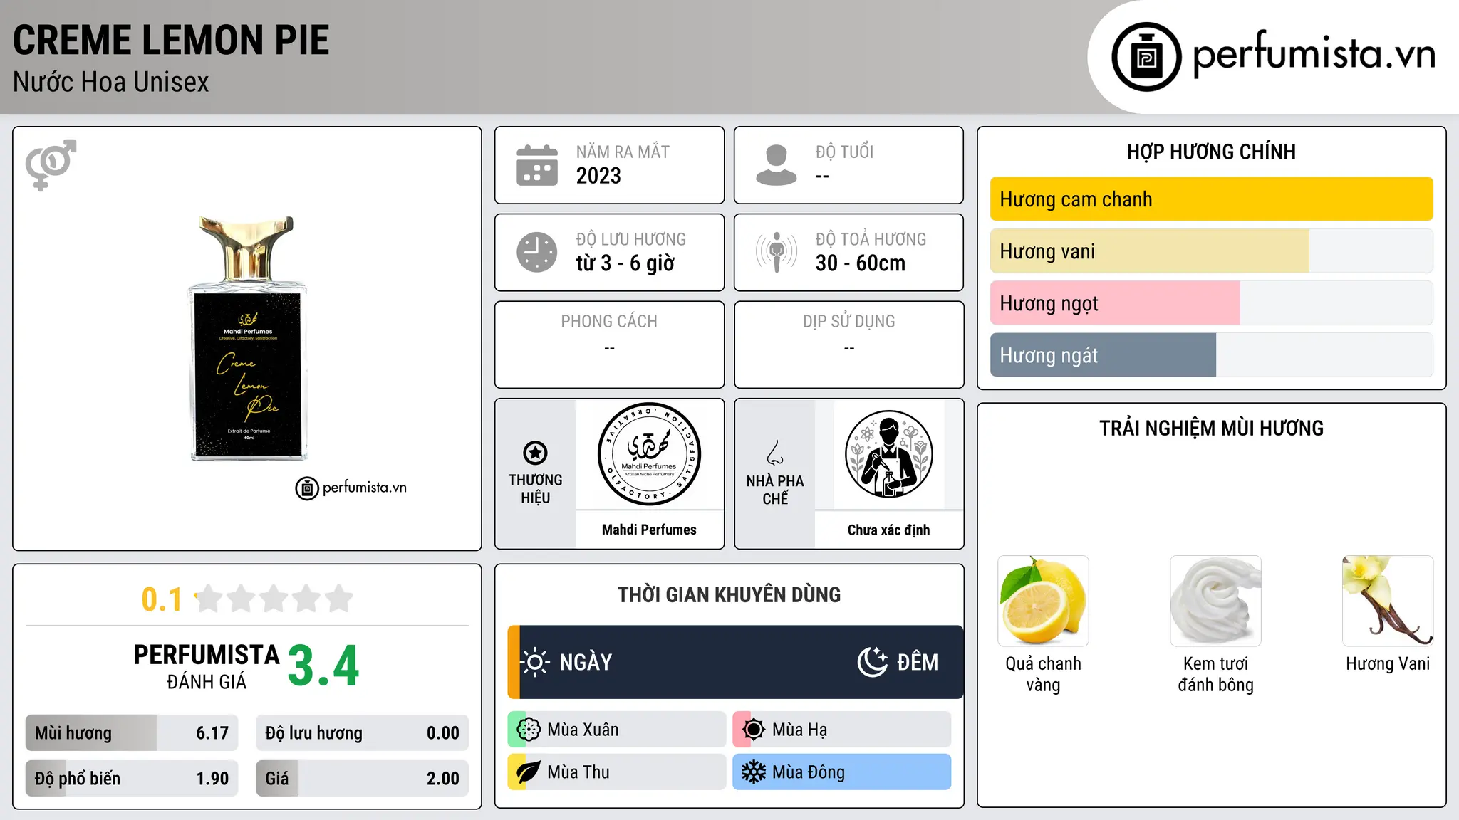The width and height of the screenshot is (1459, 820).
Task: Click the autumn leaf icon
Action: click(529, 772)
